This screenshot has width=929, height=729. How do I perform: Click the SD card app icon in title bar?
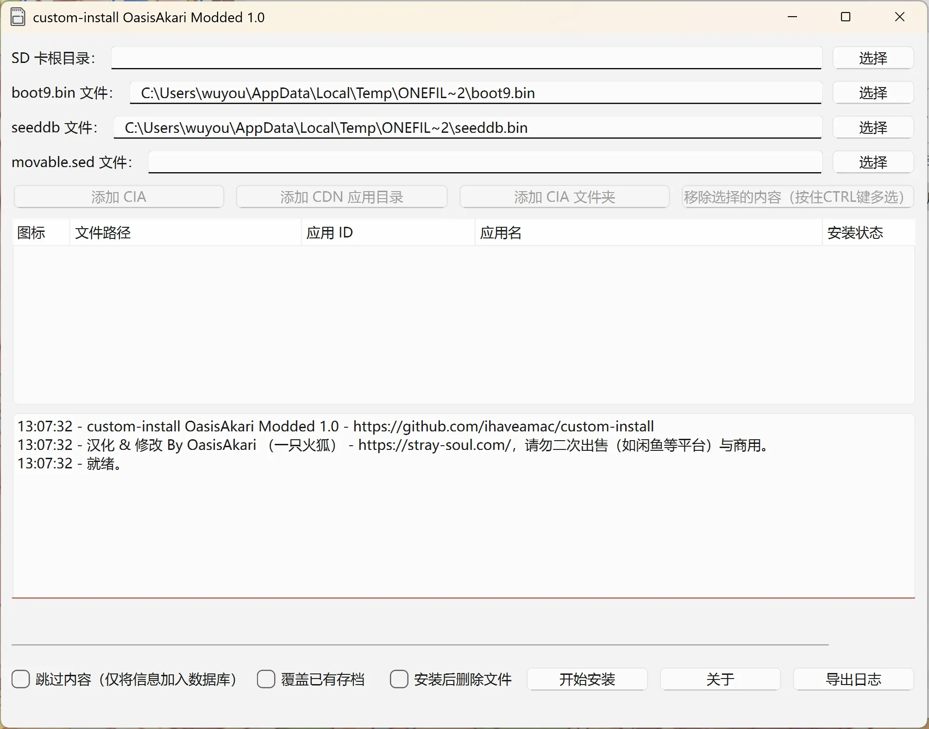(x=18, y=18)
